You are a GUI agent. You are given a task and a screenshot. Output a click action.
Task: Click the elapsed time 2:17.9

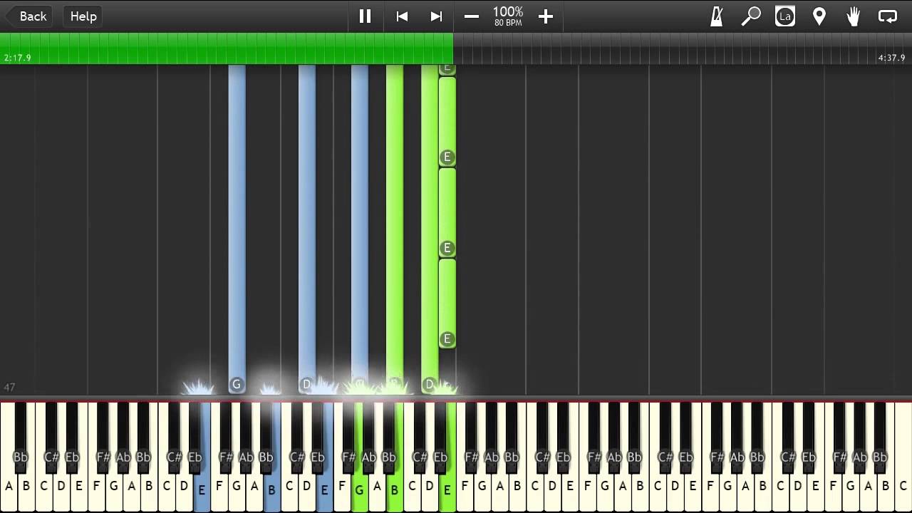pyautogui.click(x=17, y=58)
